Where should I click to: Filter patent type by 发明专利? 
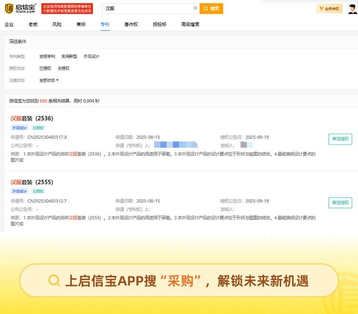pos(47,57)
